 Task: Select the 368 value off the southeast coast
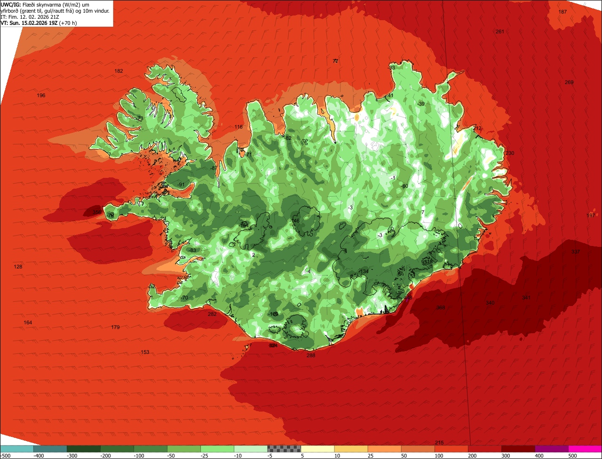(x=440, y=307)
